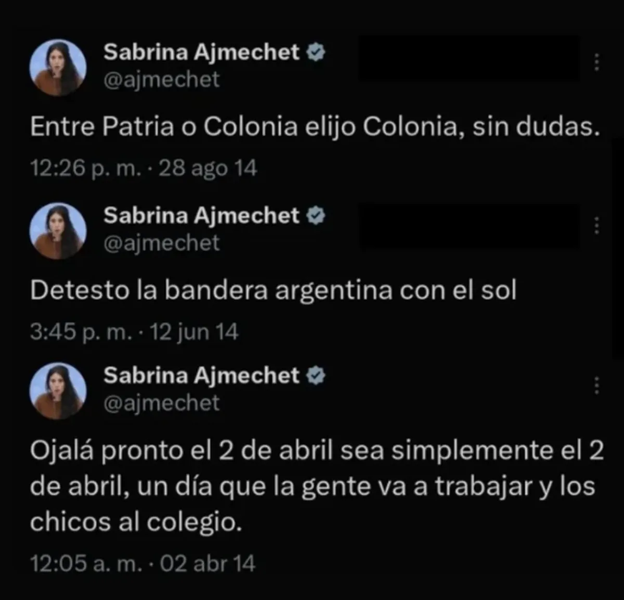Select the tweet text about Patria o Colonia

pos(314,127)
